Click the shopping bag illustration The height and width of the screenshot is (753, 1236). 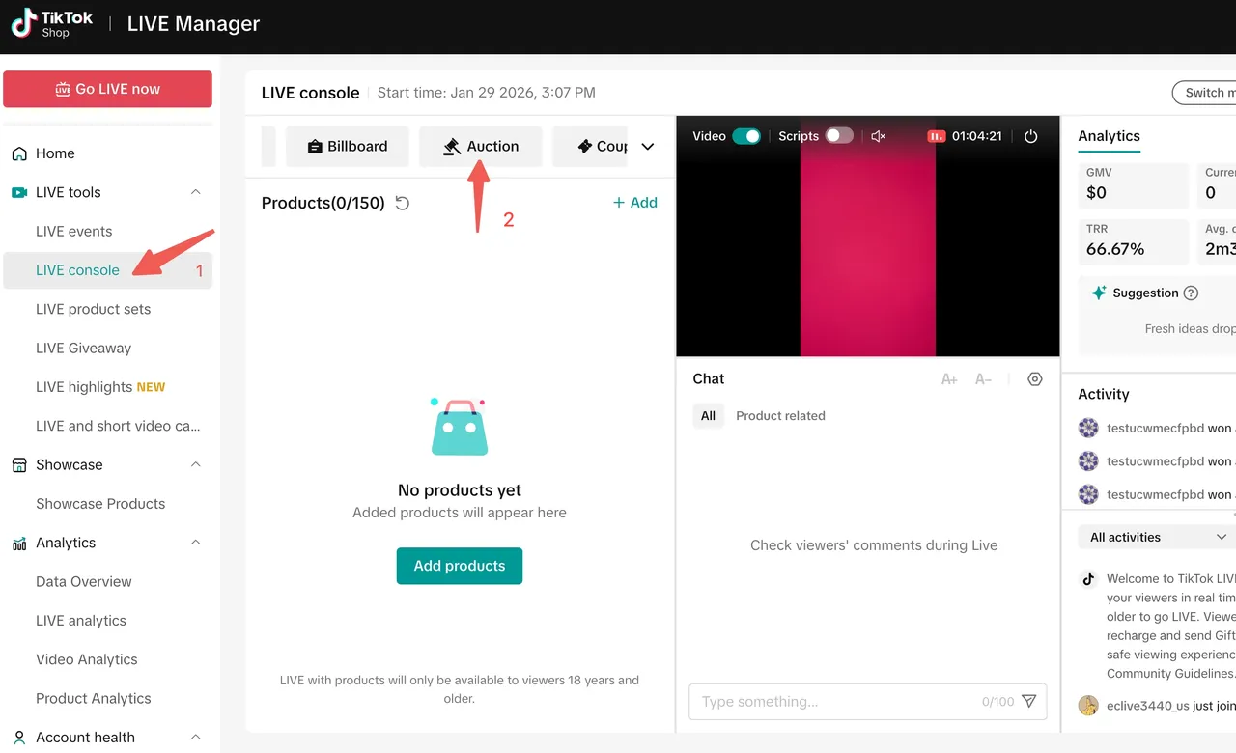[x=459, y=427]
